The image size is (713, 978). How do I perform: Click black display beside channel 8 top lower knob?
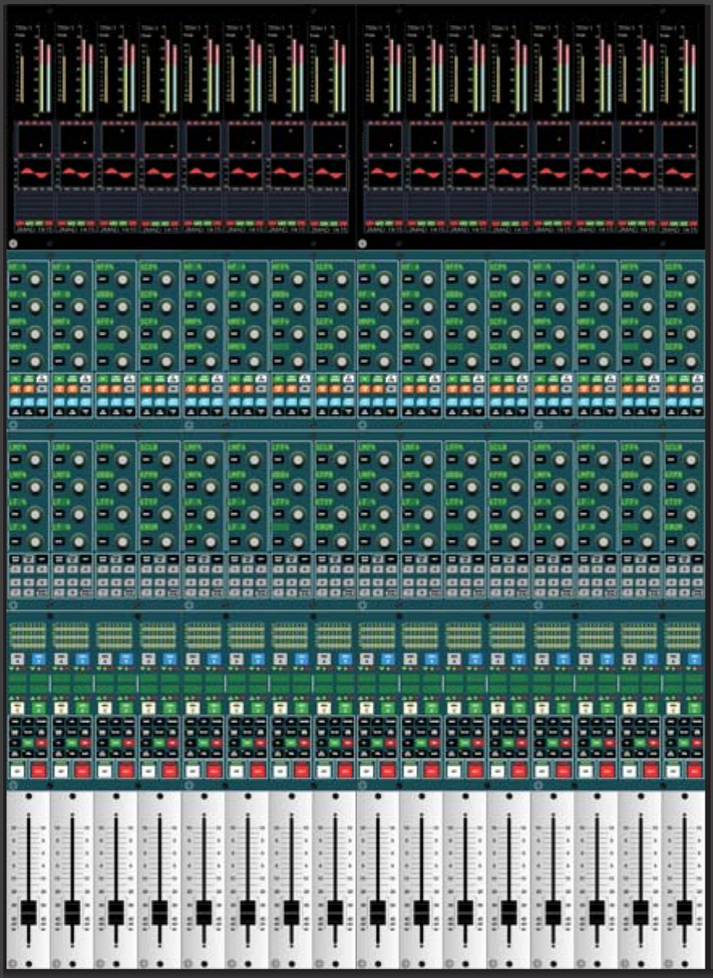tap(322, 459)
